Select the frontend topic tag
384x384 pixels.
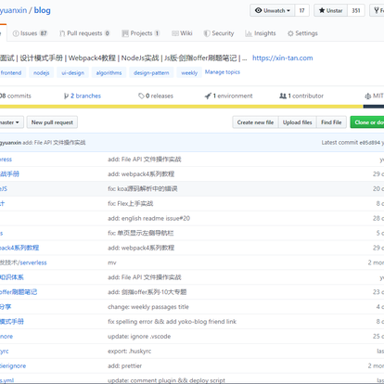click(11, 73)
